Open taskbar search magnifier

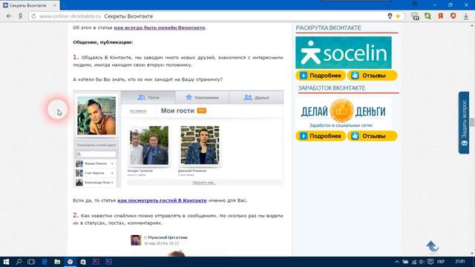(19, 262)
